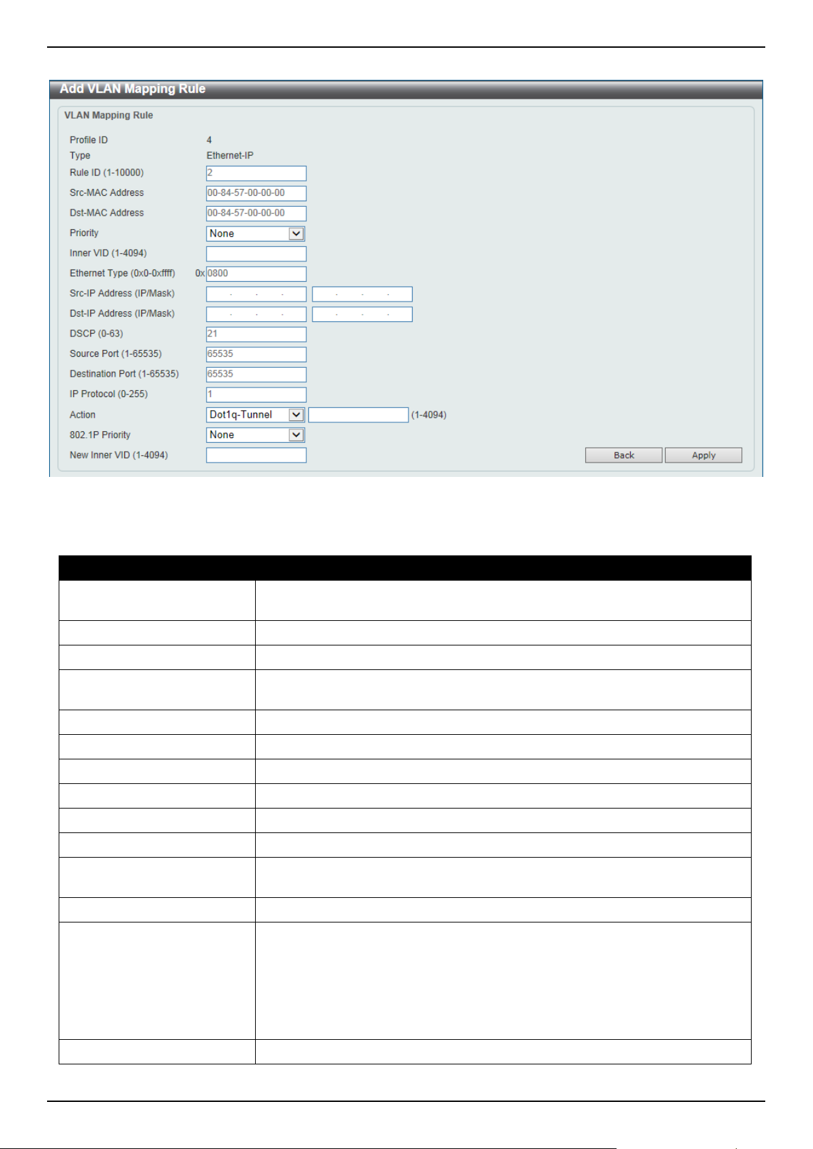Image resolution: width=813 pixels, height=1149 pixels.
Task: Click the New Inner VID field
Action: tap(256, 455)
